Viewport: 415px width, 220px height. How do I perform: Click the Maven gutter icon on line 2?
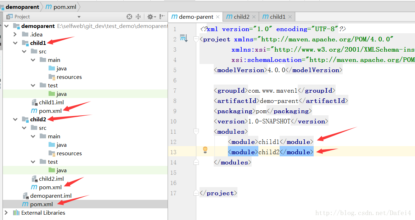pyautogui.click(x=184, y=38)
